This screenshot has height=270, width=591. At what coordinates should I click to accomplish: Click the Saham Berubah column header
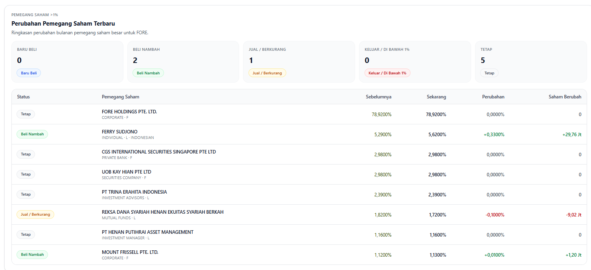[x=565, y=97]
